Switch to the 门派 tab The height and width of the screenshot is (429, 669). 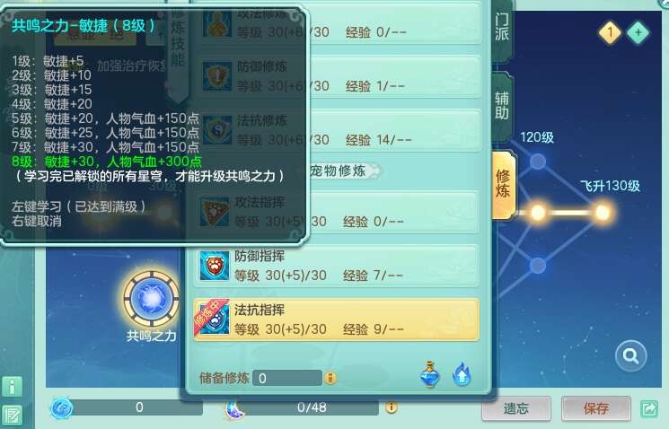[x=502, y=27]
